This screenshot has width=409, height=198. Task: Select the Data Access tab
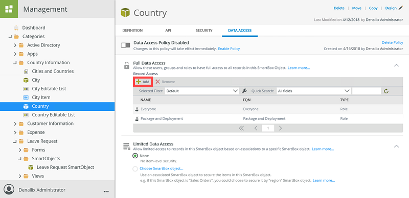click(240, 31)
